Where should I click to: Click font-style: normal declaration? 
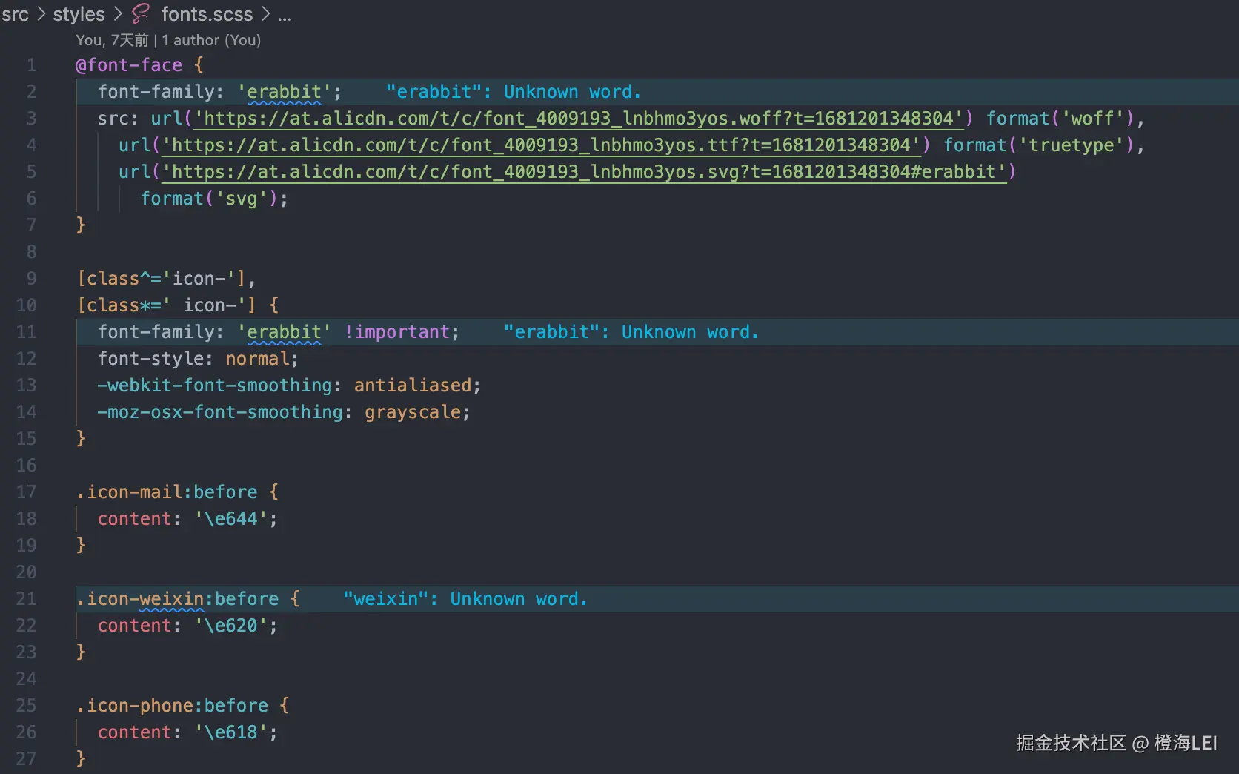pyautogui.click(x=198, y=359)
